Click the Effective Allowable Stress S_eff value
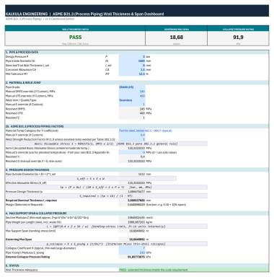The width and height of the screenshot is (274, 277). 132,183
